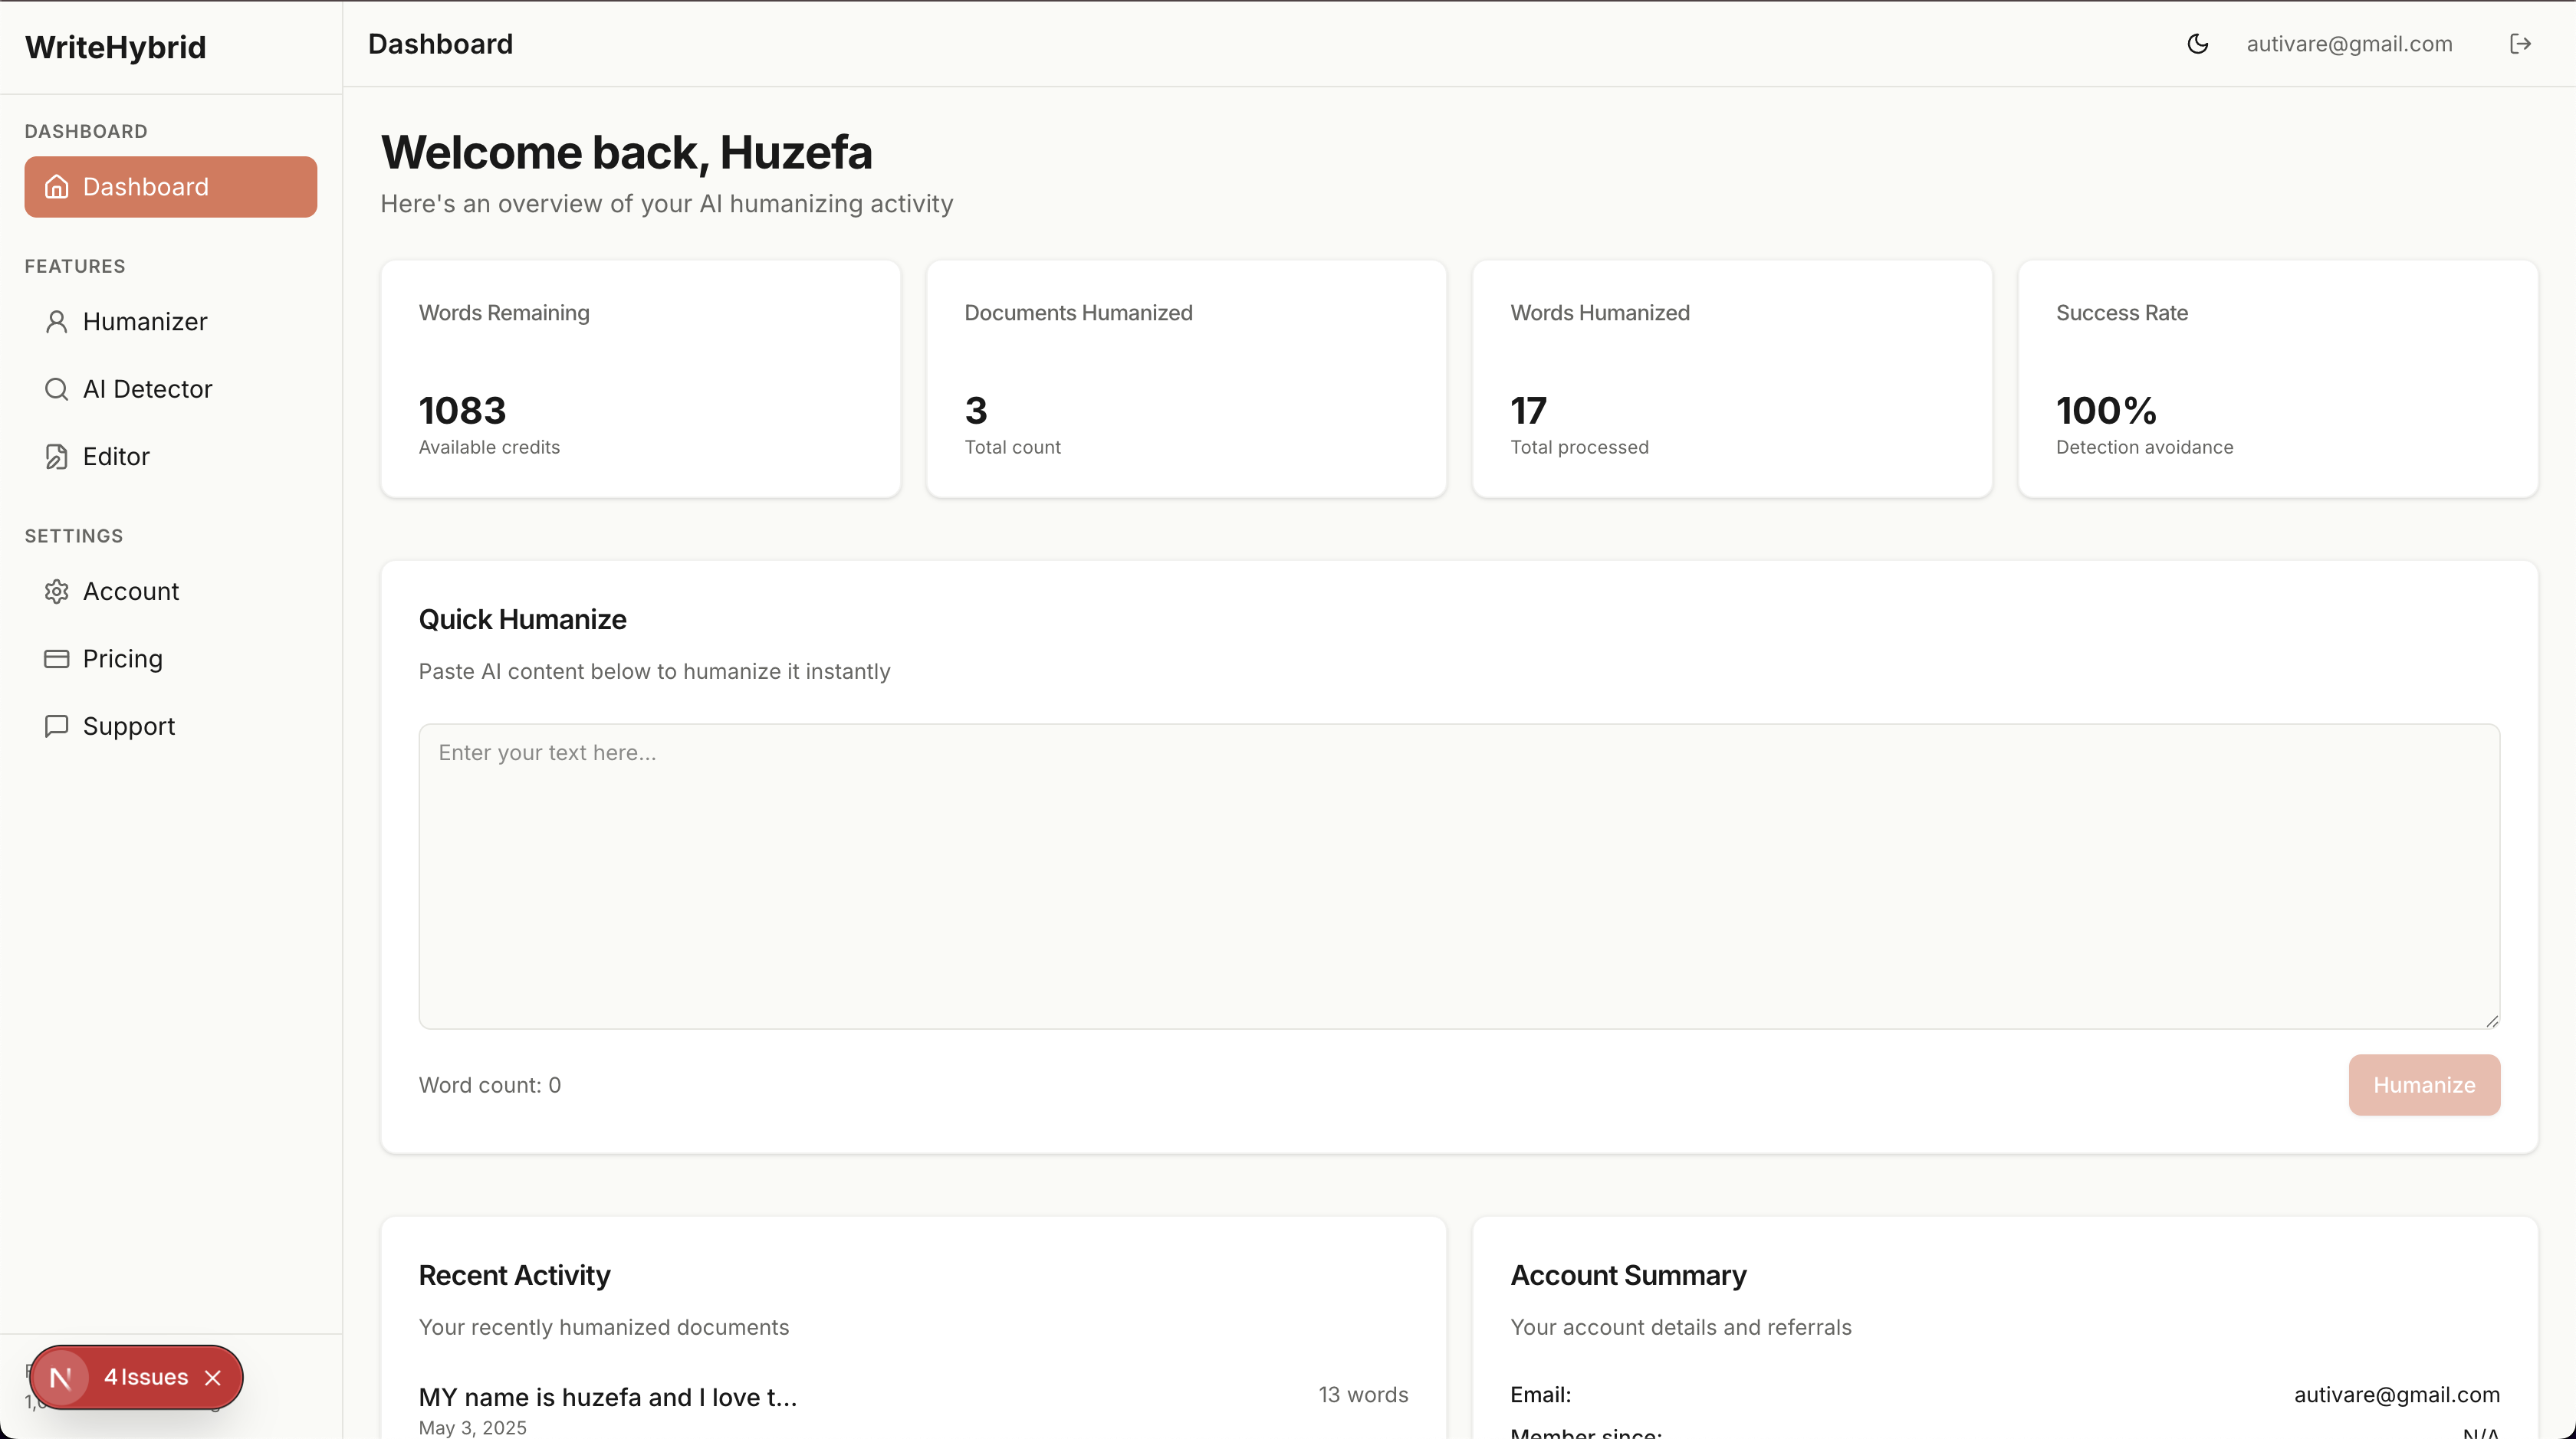
Task: Click into the Quick Humanize text area
Action: tap(1458, 875)
